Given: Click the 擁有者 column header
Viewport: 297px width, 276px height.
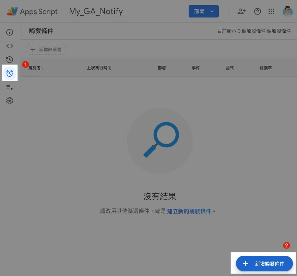Looking at the screenshot, I should [36, 68].
